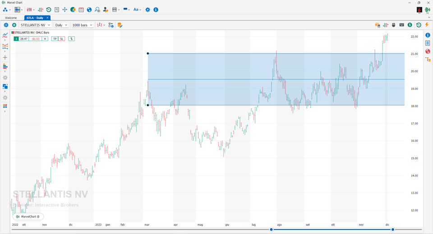Click the green MarvelChart status icon at top right
This screenshot has height=234, width=433.
point(428,10)
